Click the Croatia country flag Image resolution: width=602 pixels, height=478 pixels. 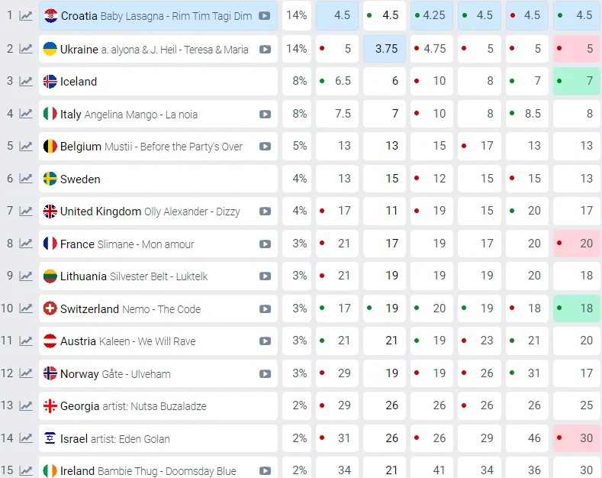click(50, 16)
